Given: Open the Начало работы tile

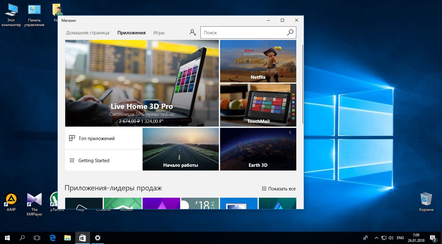Looking at the screenshot, I should click(x=181, y=149).
